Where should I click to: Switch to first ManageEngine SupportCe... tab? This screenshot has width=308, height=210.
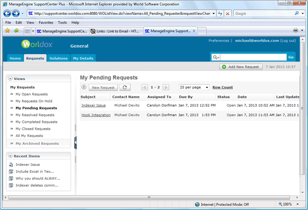62,31
